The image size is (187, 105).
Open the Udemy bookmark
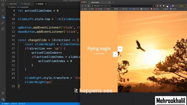click(107, 9)
